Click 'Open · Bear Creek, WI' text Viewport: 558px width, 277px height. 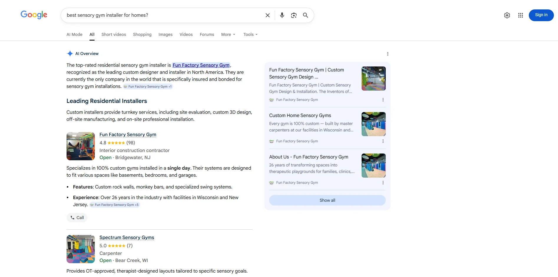124,260
